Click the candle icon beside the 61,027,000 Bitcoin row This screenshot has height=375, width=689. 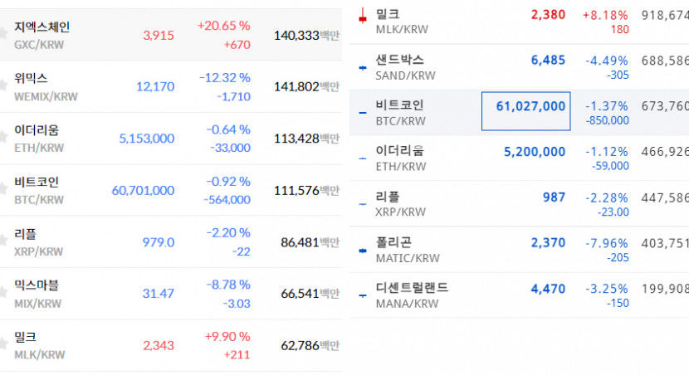click(362, 113)
